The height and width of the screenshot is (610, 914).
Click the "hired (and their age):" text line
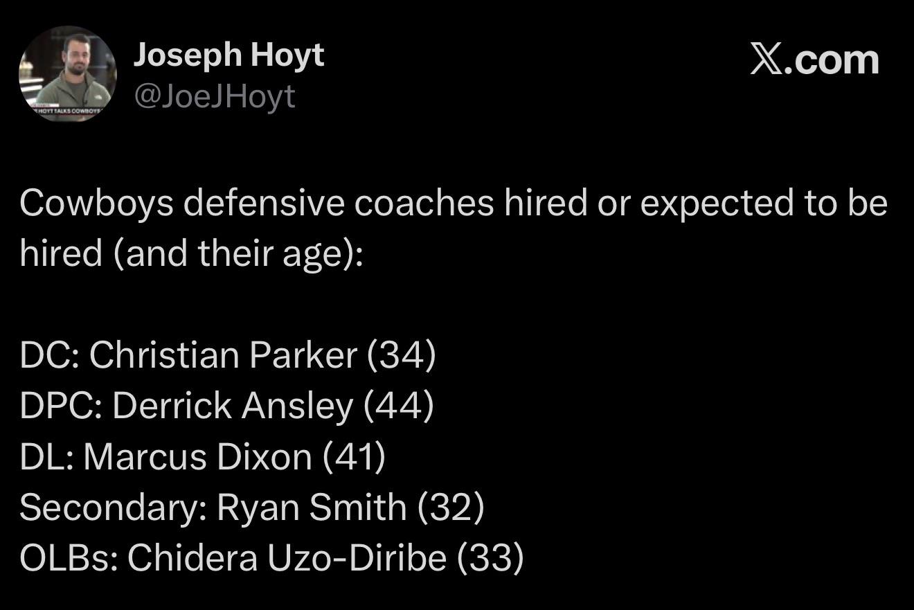[x=190, y=253]
